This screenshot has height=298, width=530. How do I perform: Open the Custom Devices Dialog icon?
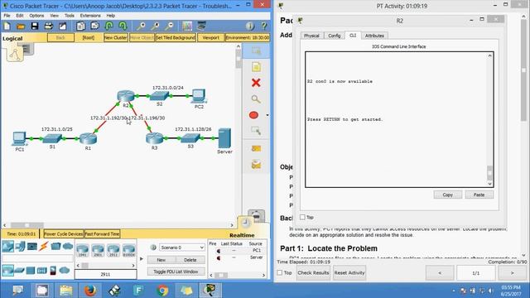[202, 26]
